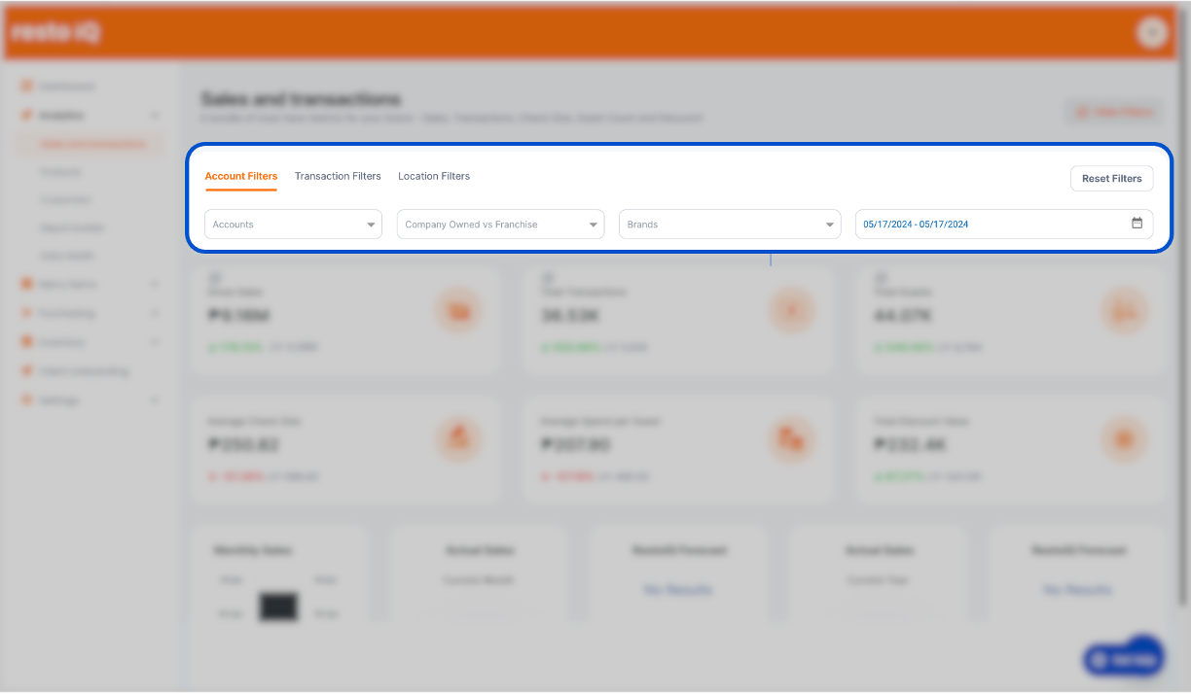Select the Location Filters tab
1191x694 pixels.
click(x=433, y=176)
